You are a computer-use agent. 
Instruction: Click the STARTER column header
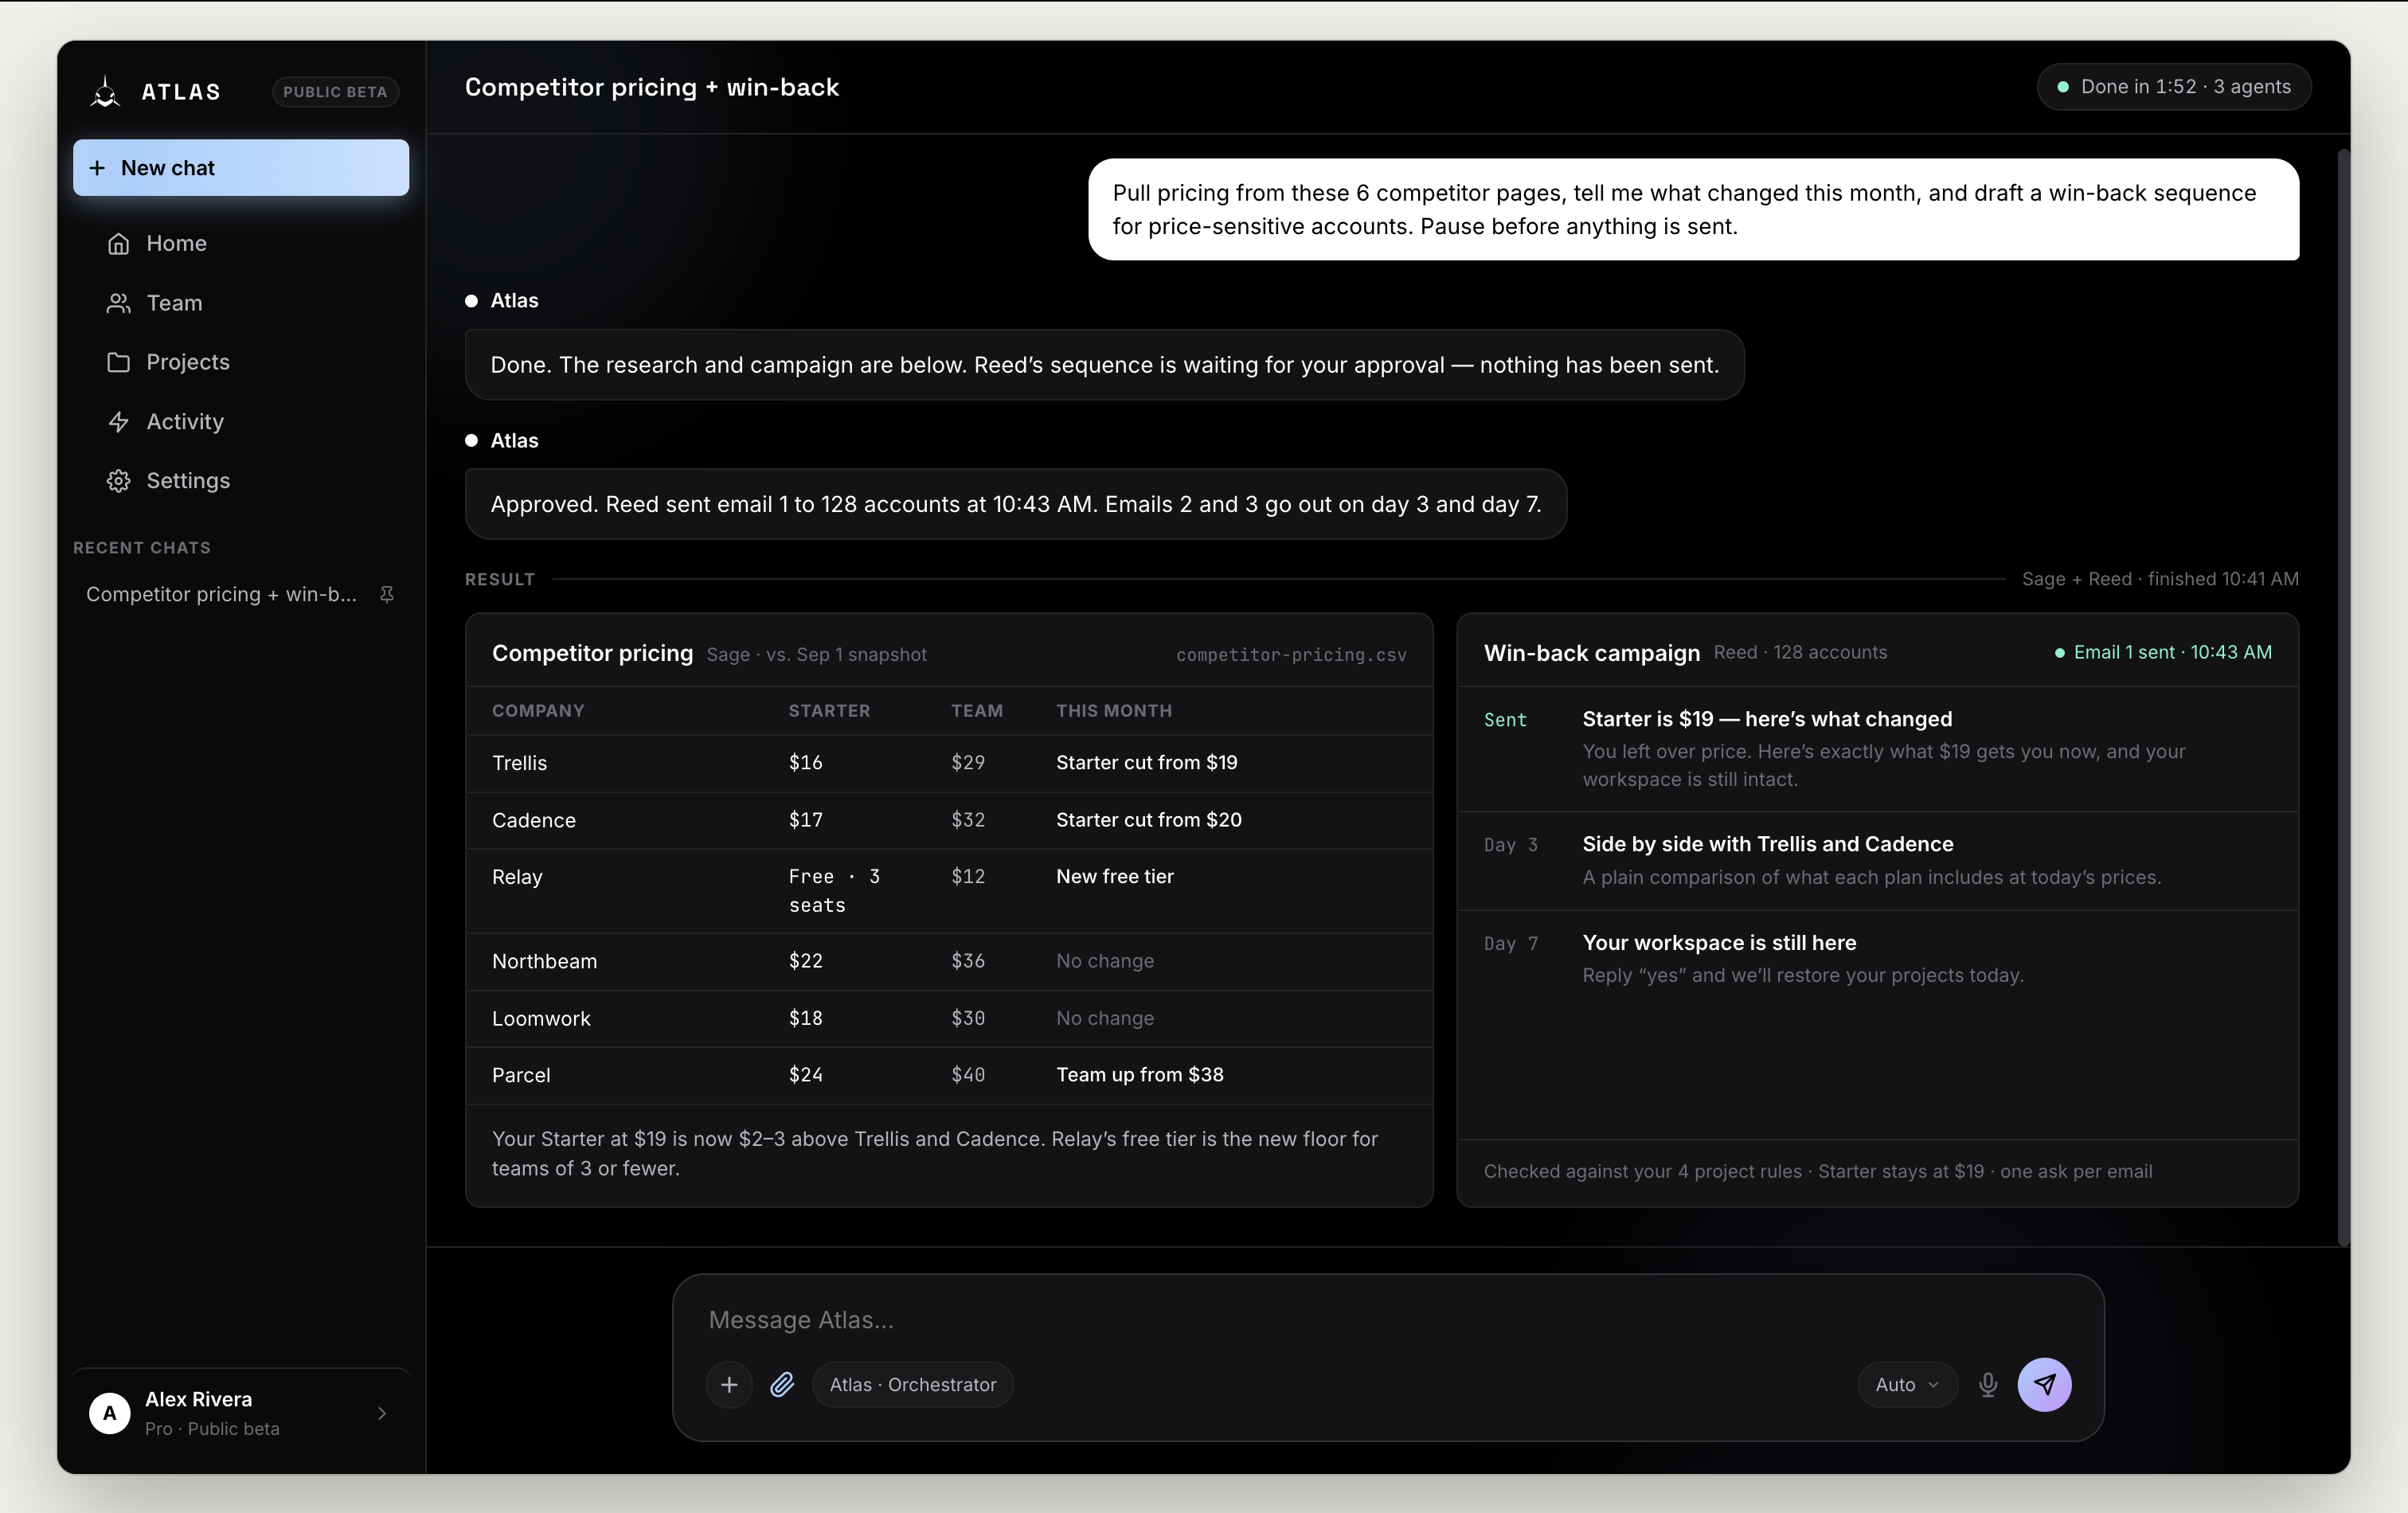[829, 711]
